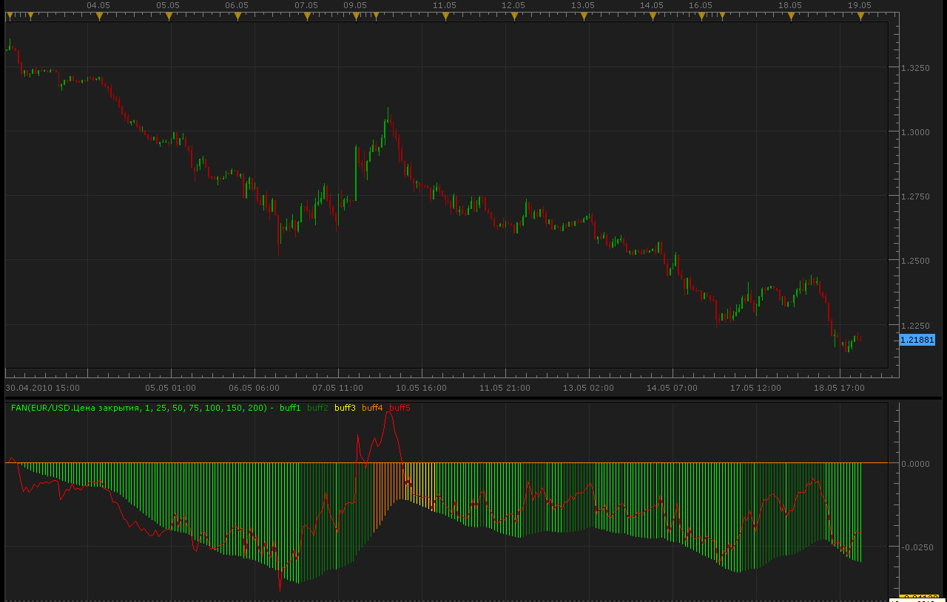
Task: Jump to the 12.05 day marker triangle
Action: [514, 16]
